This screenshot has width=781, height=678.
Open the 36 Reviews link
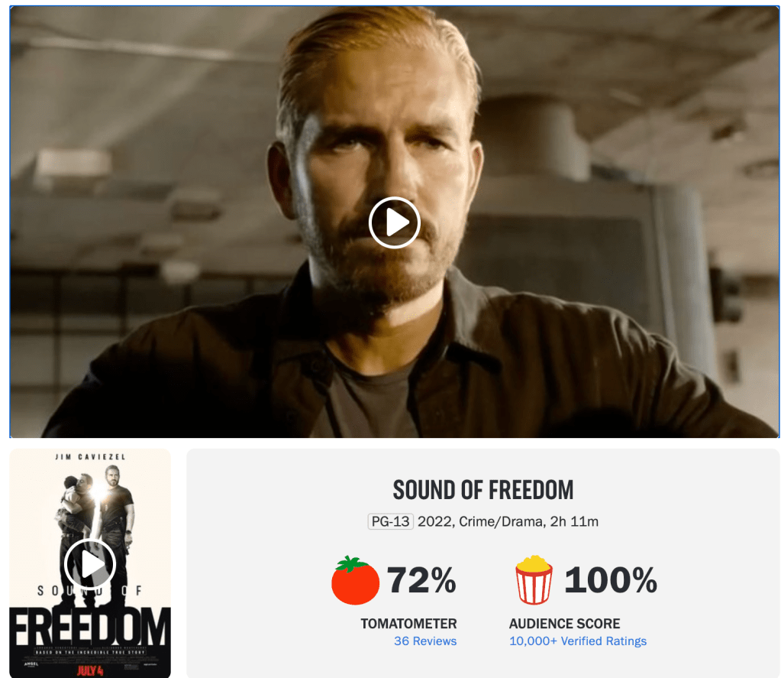click(x=425, y=641)
